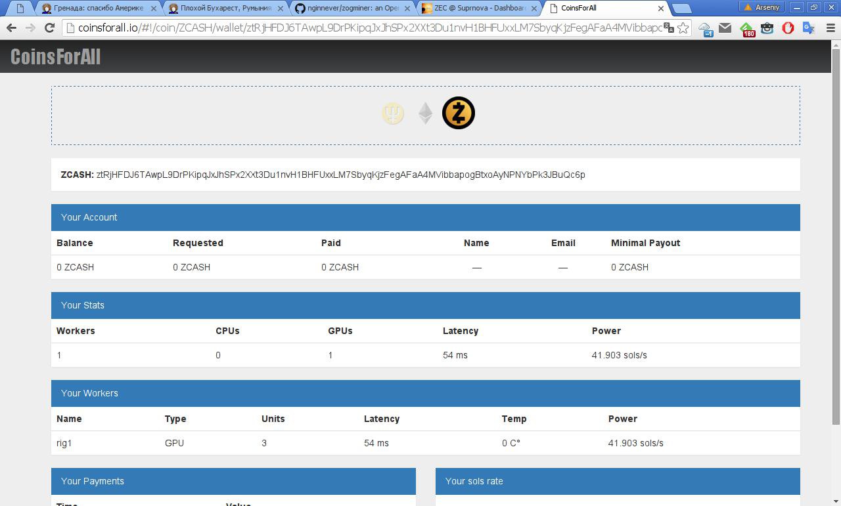
Task: Switch to the ZEC @ Suprnova tab
Action: click(x=479, y=9)
